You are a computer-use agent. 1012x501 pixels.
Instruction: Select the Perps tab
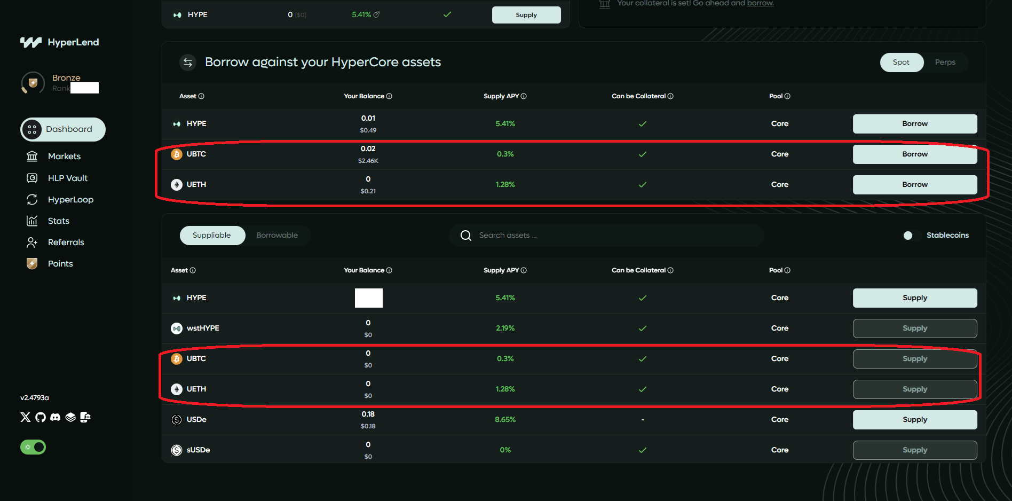[x=945, y=62]
